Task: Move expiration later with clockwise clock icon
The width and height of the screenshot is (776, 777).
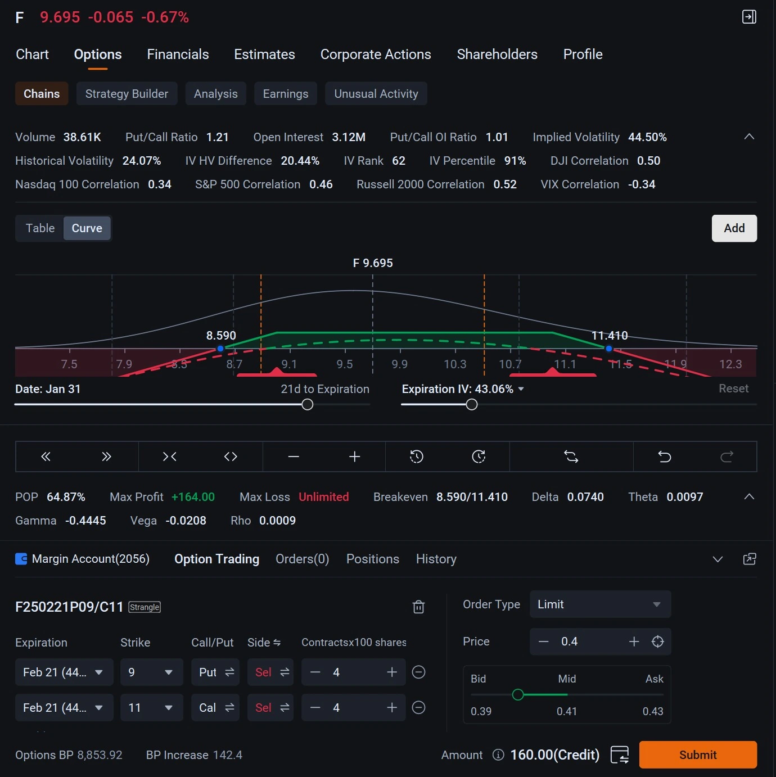Action: coord(479,457)
